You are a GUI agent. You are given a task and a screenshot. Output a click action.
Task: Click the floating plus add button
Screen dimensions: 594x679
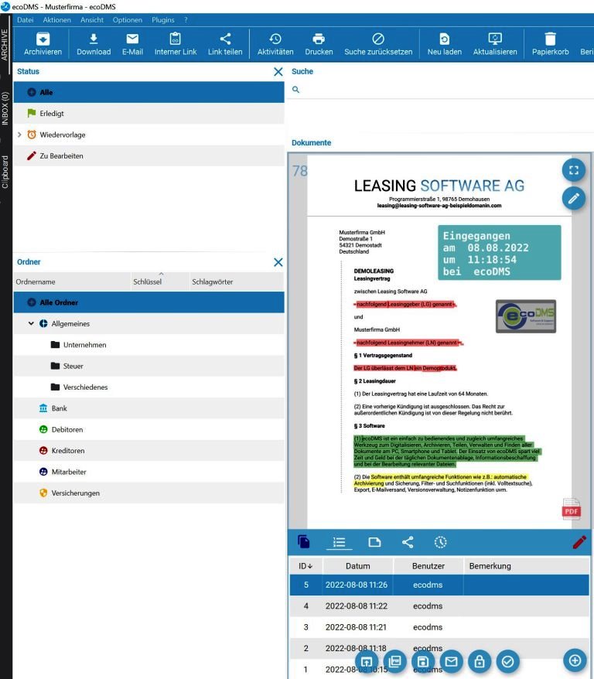click(575, 660)
